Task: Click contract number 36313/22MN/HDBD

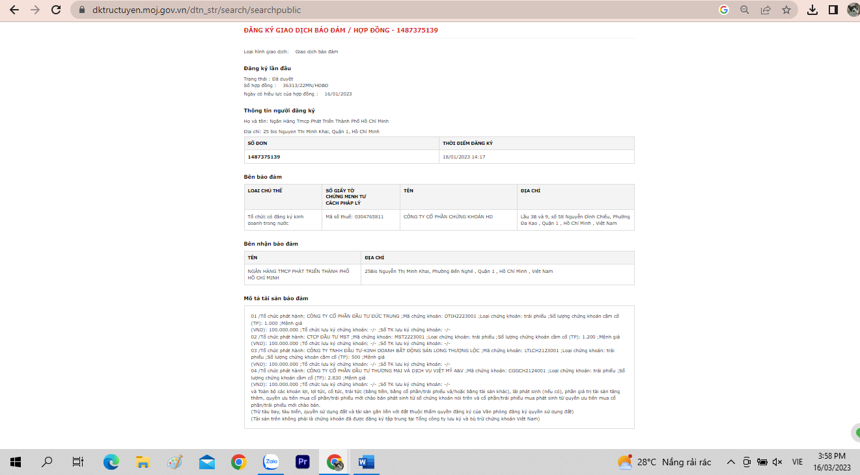Action: pos(305,85)
